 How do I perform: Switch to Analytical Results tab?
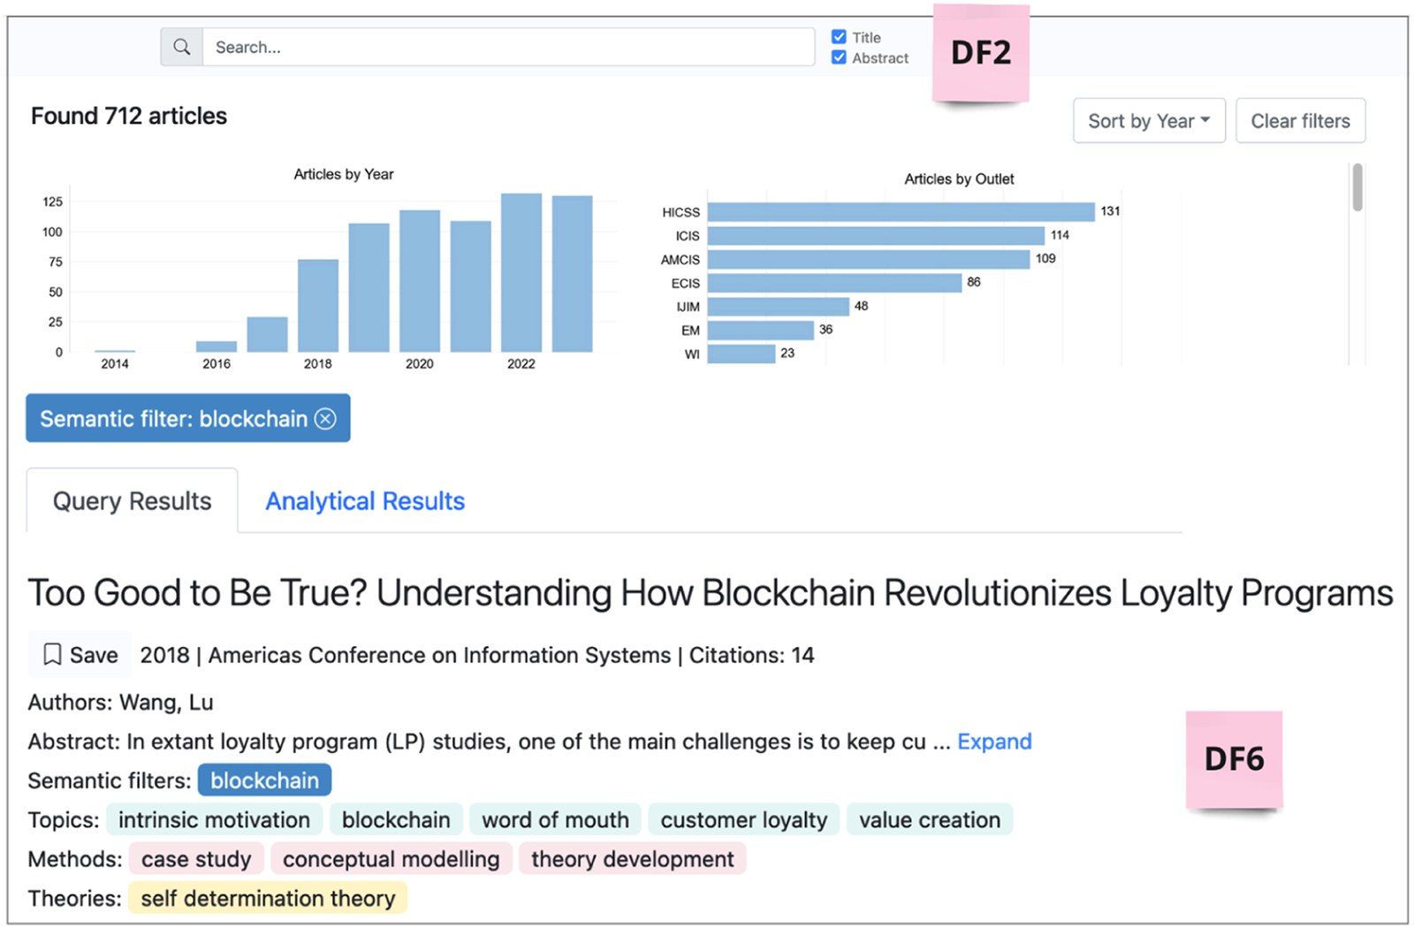point(365,501)
